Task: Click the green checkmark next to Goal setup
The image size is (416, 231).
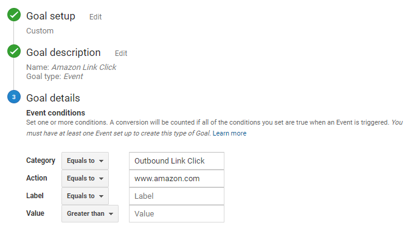Action: point(14,15)
